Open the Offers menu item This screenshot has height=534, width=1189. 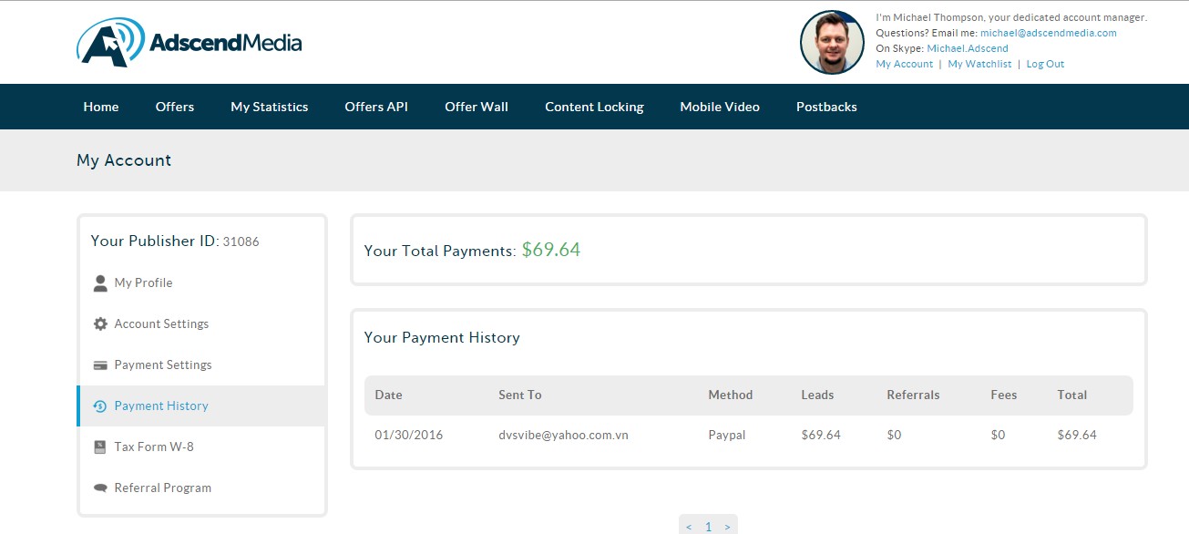175,107
